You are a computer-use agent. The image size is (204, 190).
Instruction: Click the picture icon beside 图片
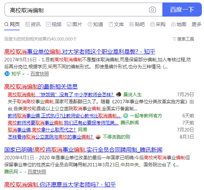click(x=69, y=24)
